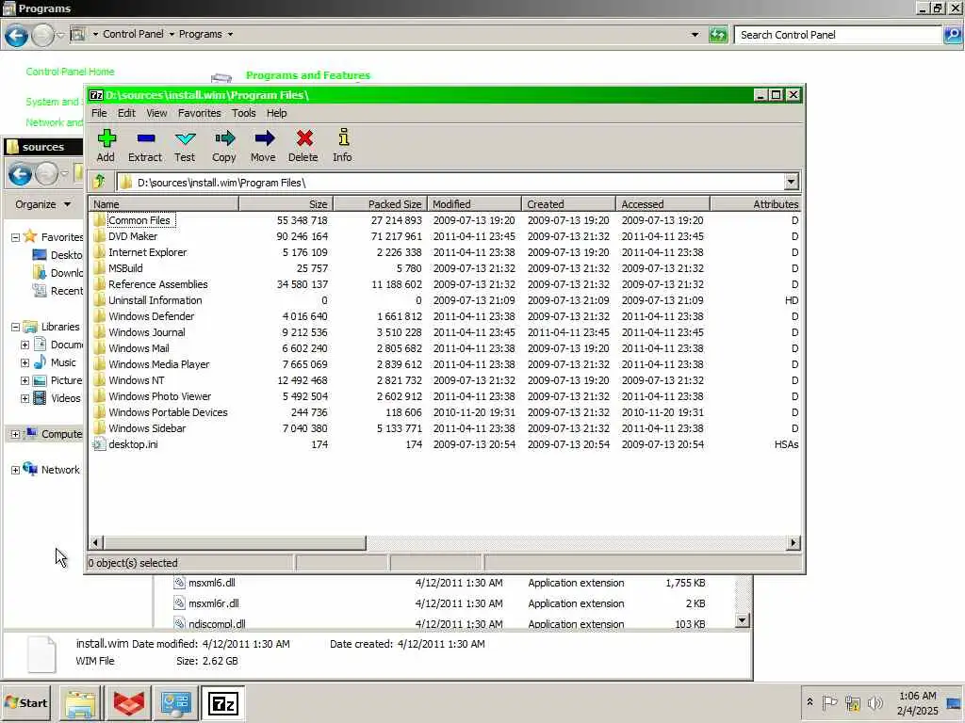Open Windows Explorer taskbar icon
This screenshot has width=965, height=723.
click(81, 703)
